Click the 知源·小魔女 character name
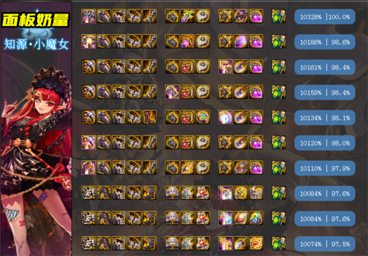368x256 pixels. pos(36,44)
